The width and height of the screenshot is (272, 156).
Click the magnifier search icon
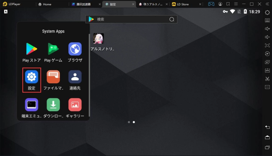tap(172, 19)
